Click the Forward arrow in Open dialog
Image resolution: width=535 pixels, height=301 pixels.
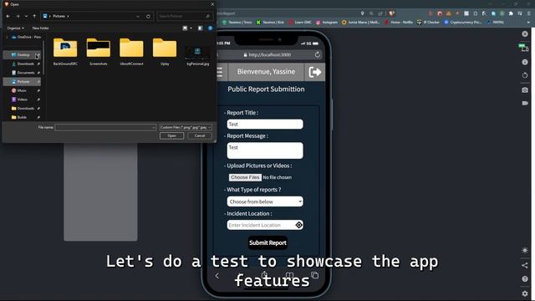click(18, 16)
